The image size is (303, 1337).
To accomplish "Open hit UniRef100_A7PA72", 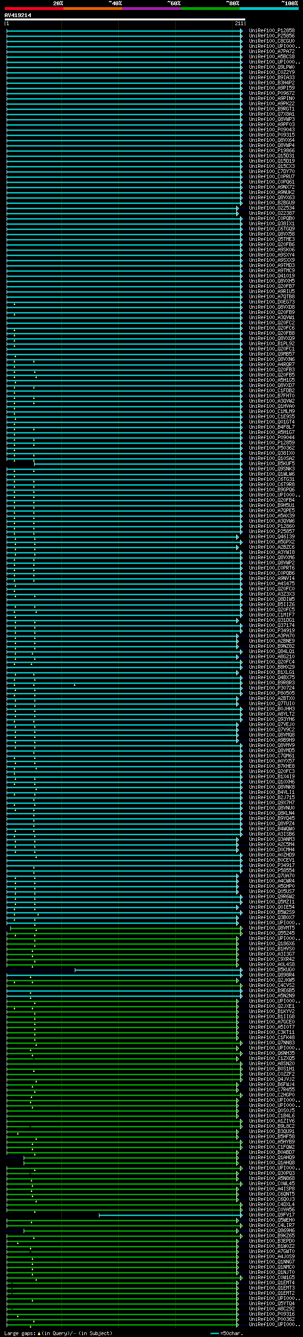I will [x=272, y=51].
